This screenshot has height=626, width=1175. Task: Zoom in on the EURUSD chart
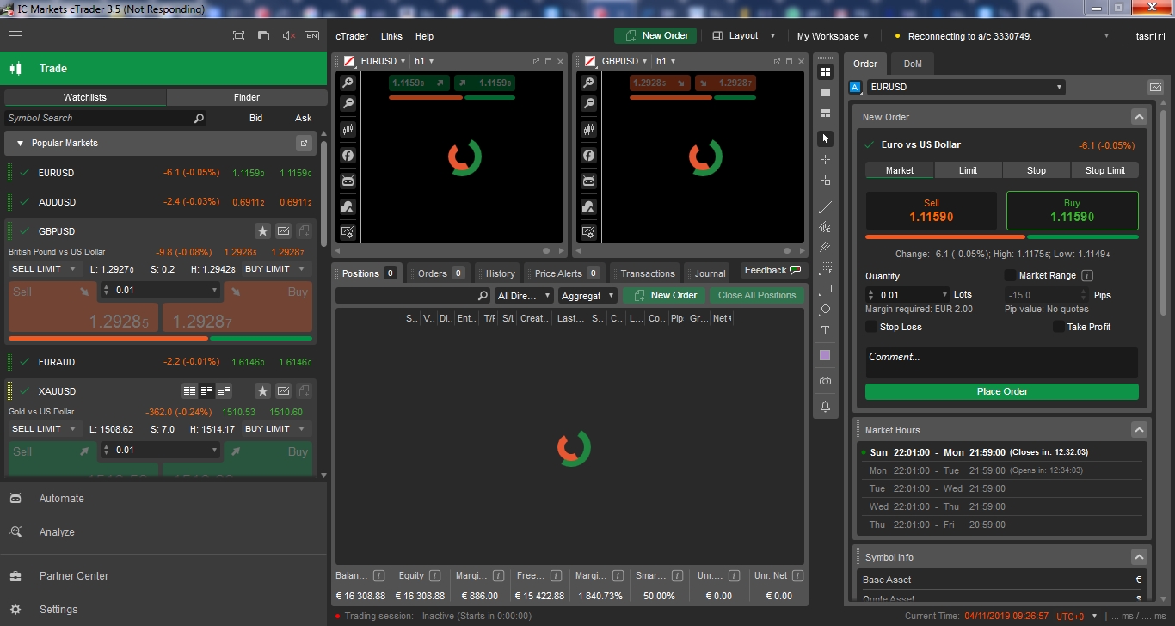coord(348,83)
